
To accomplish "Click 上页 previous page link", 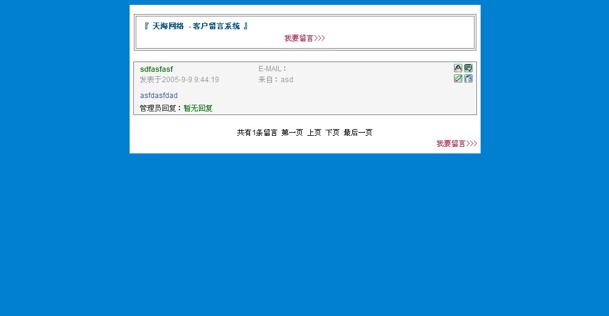I will [314, 133].
